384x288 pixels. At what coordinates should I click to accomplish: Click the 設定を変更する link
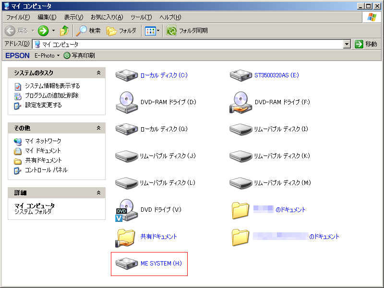point(43,105)
